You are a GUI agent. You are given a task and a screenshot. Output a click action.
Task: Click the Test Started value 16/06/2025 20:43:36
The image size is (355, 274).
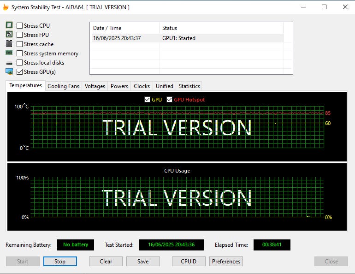pos(172,245)
